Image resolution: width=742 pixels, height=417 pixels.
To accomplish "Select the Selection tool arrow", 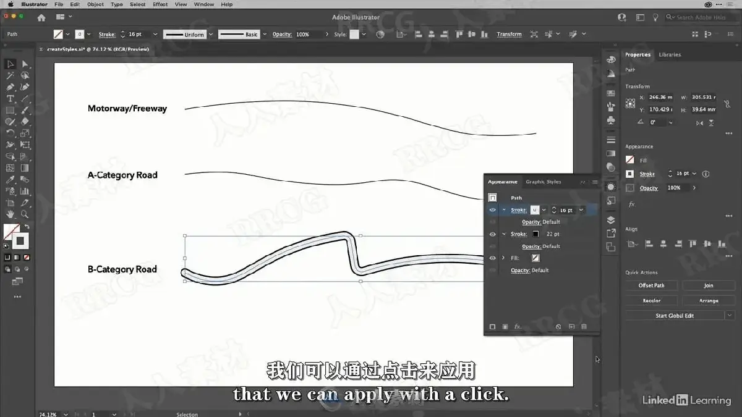I will click(11, 64).
